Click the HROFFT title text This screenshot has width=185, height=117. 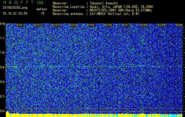click(x=18, y=2)
